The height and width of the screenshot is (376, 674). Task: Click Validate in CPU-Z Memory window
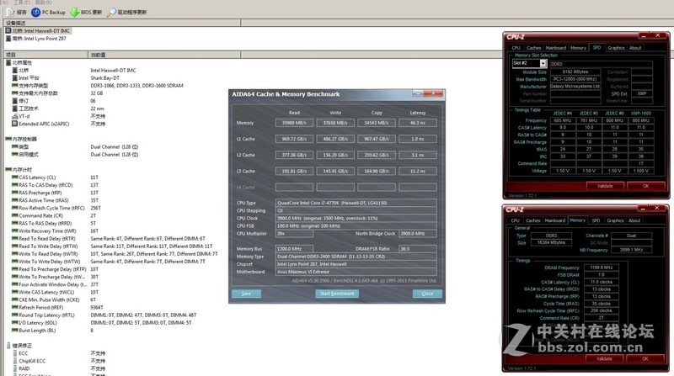point(604,358)
